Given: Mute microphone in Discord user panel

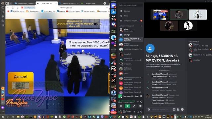Looking at the screenshot, I should [134, 112].
